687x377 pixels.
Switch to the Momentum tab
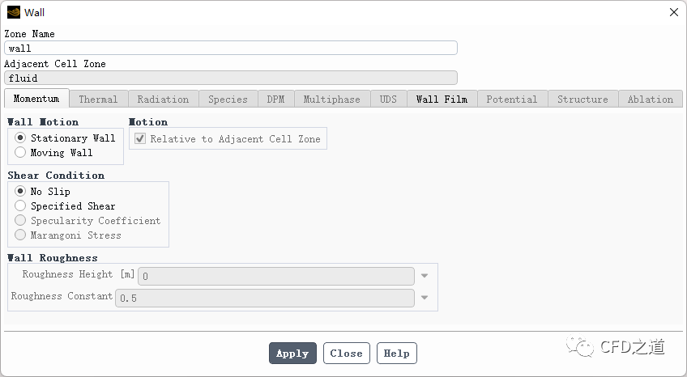point(36,99)
